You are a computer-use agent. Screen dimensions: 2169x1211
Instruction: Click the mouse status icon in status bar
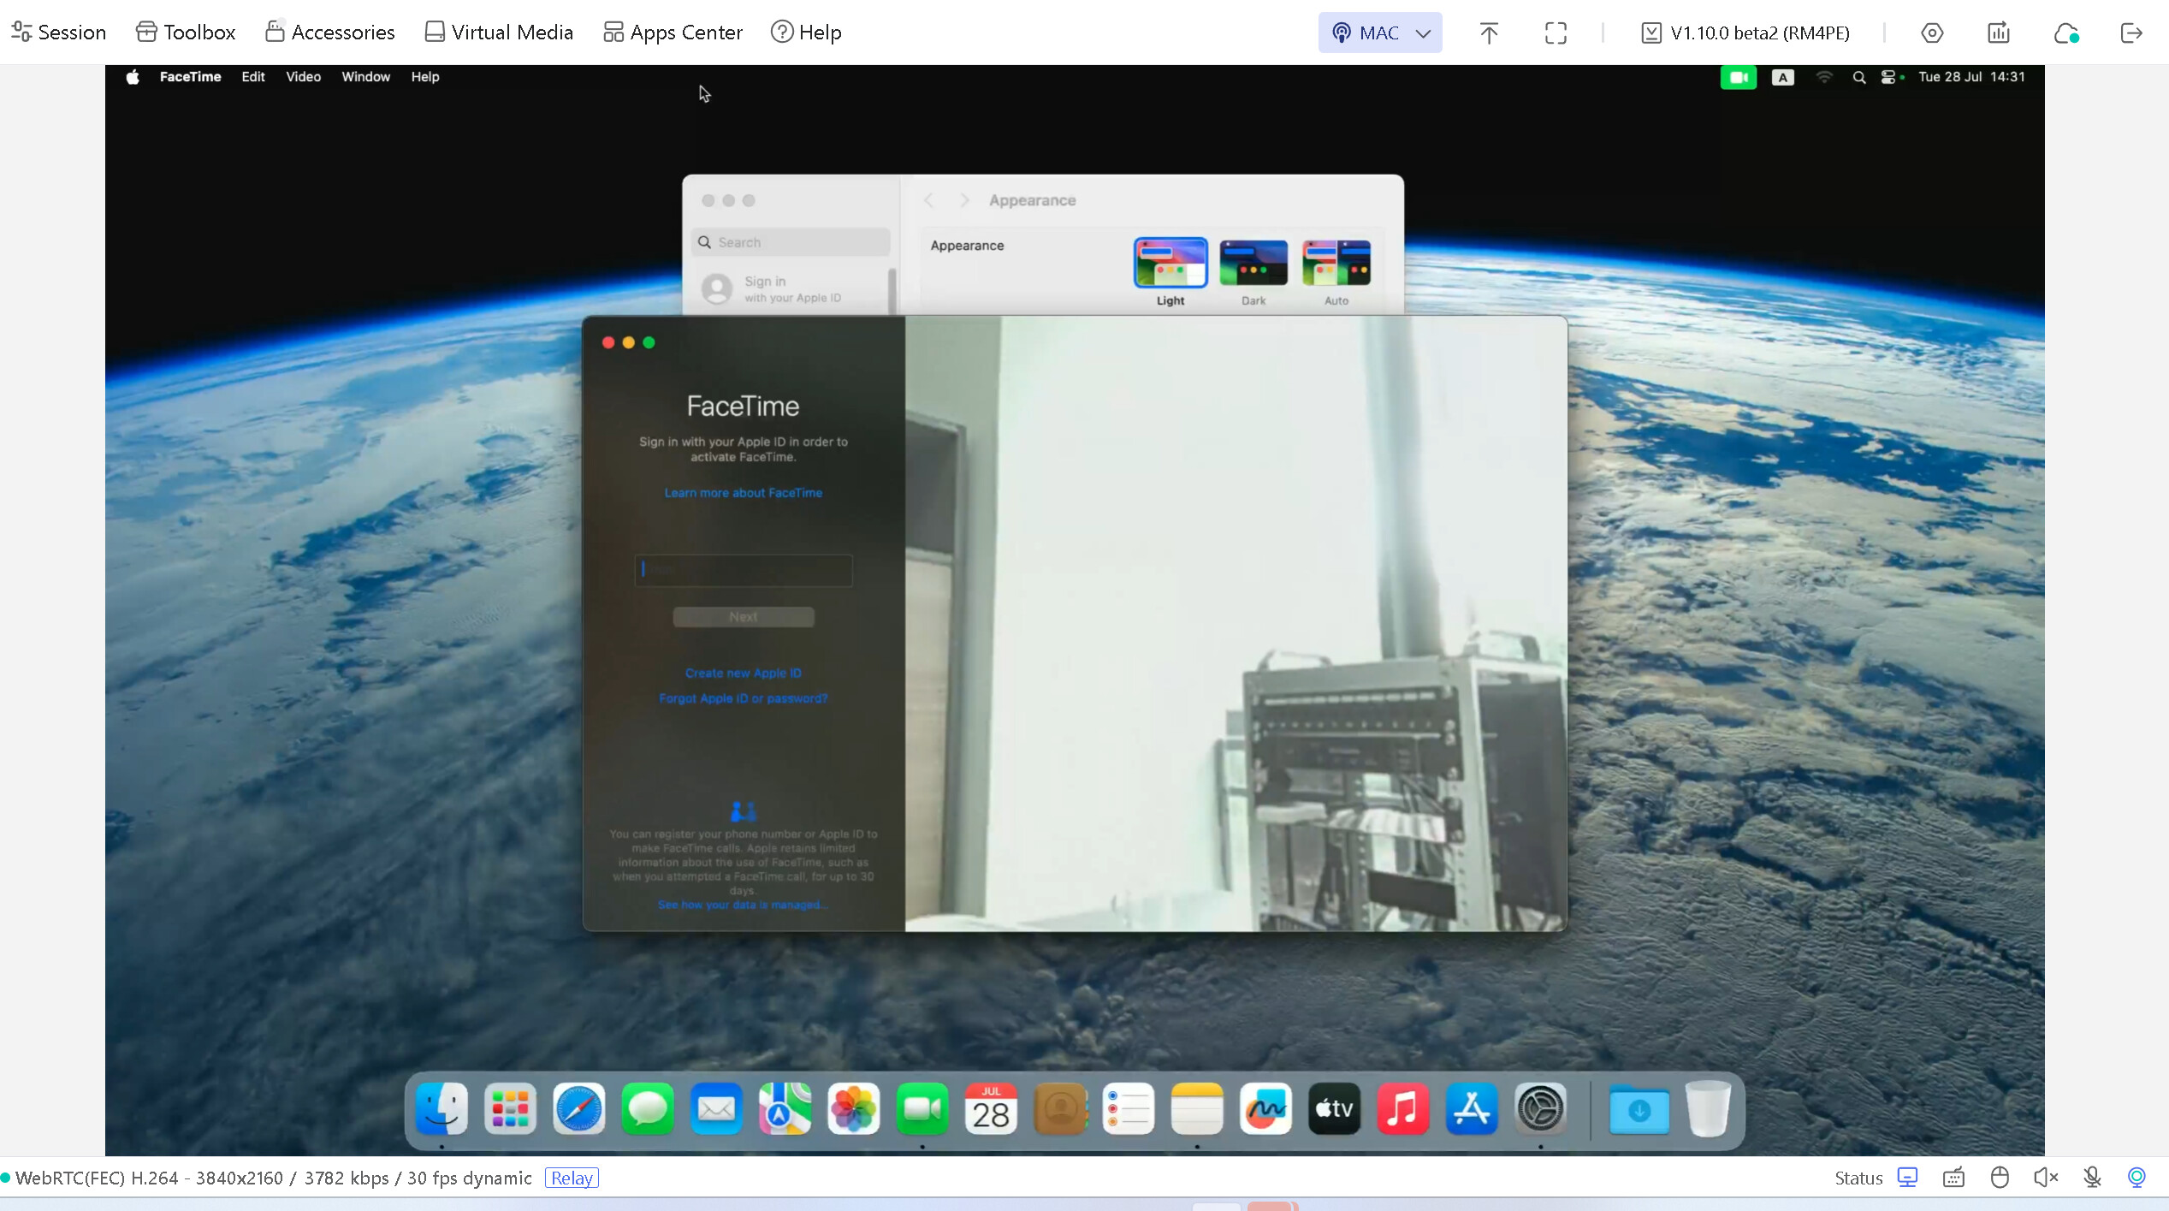tap(2000, 1178)
